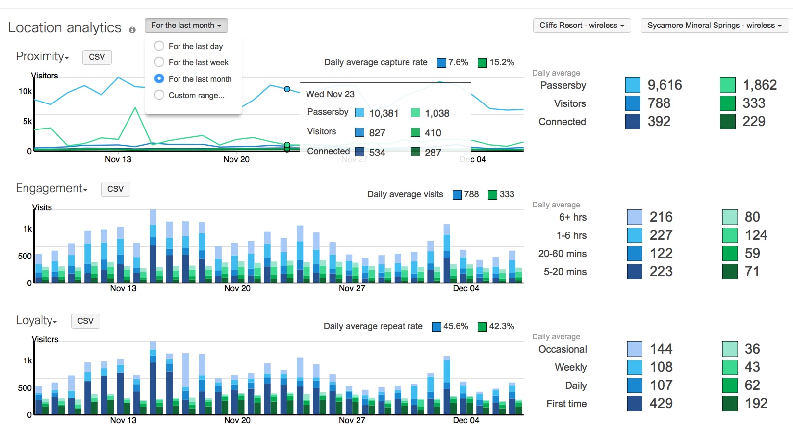Image resolution: width=793 pixels, height=438 pixels.
Task: Open the Sycamore Mineral Springs - wireless dropdown
Action: tap(714, 26)
